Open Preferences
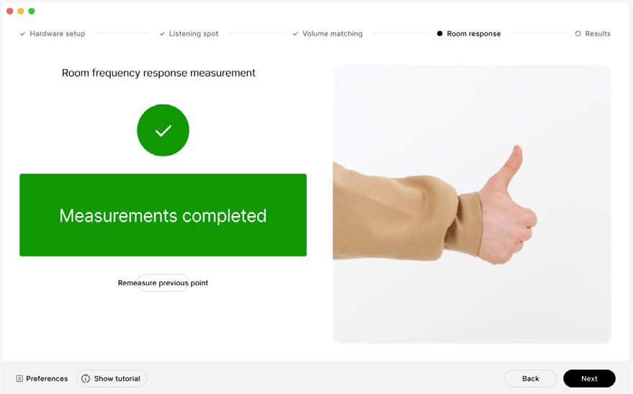 click(x=42, y=379)
